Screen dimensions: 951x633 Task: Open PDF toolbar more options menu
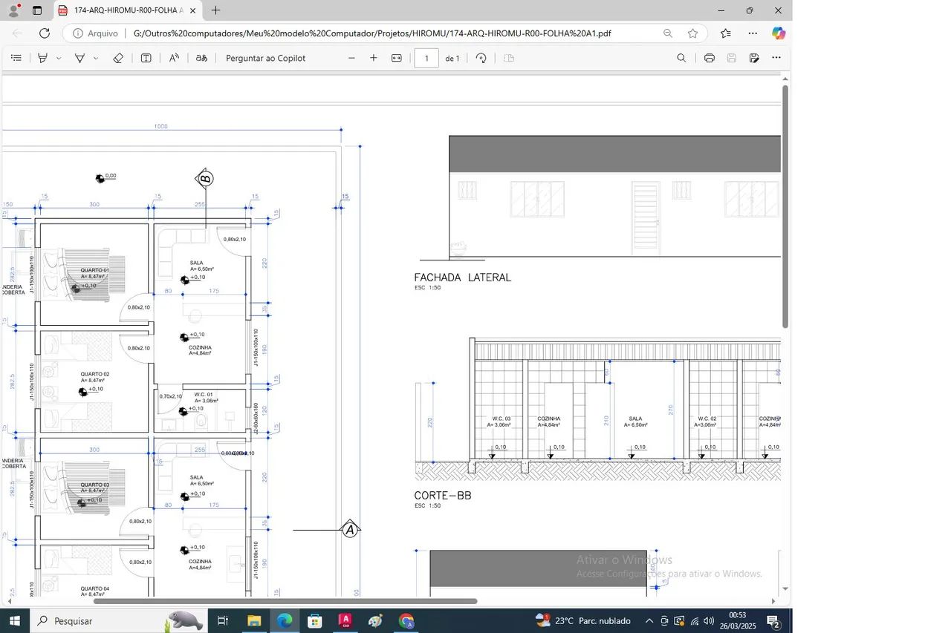pyautogui.click(x=776, y=58)
